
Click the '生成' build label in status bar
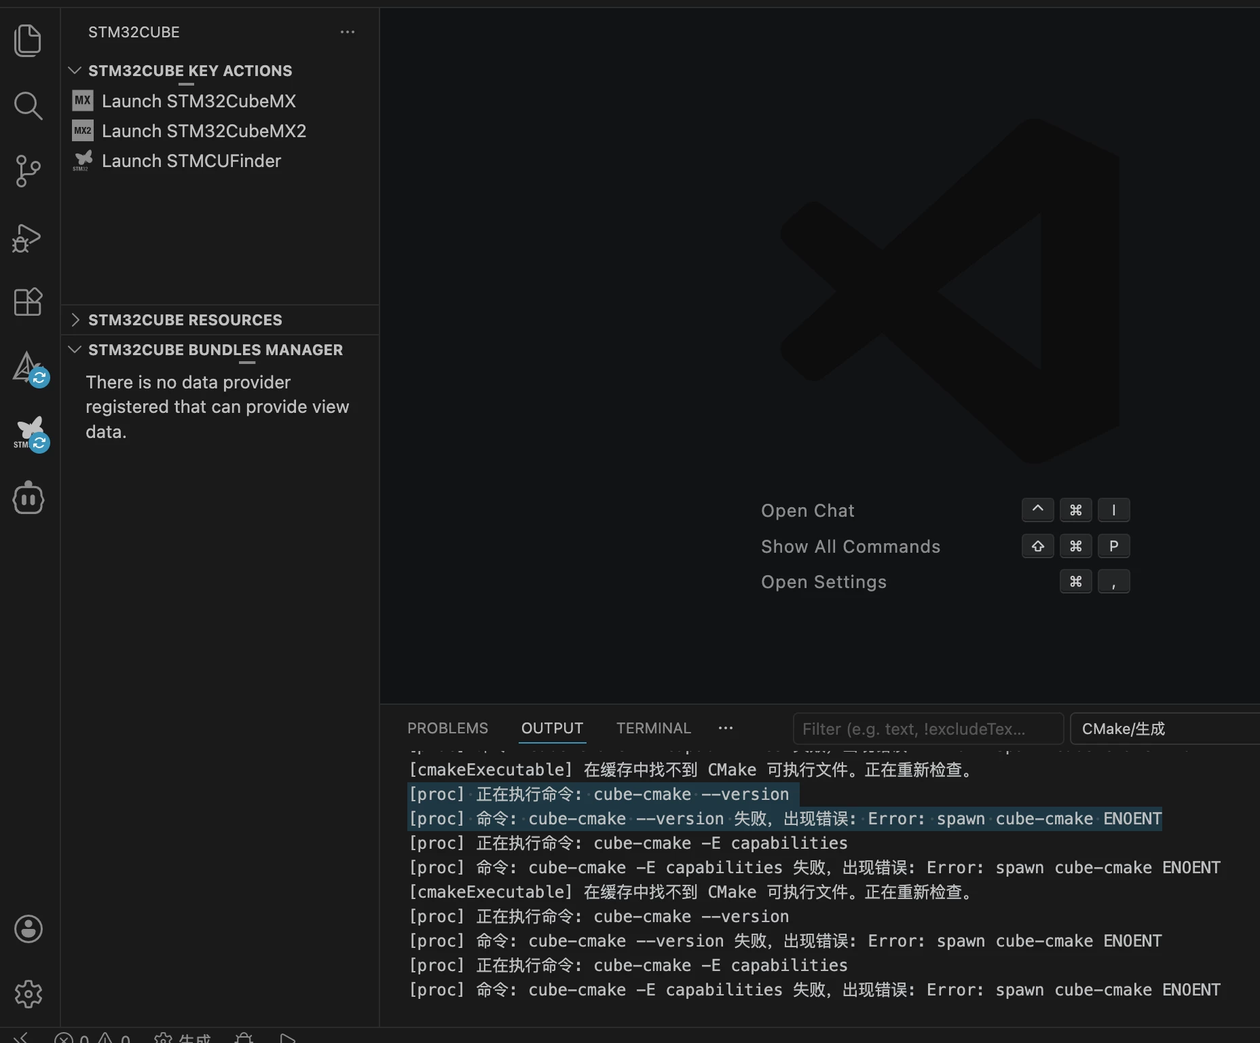[x=195, y=1038]
